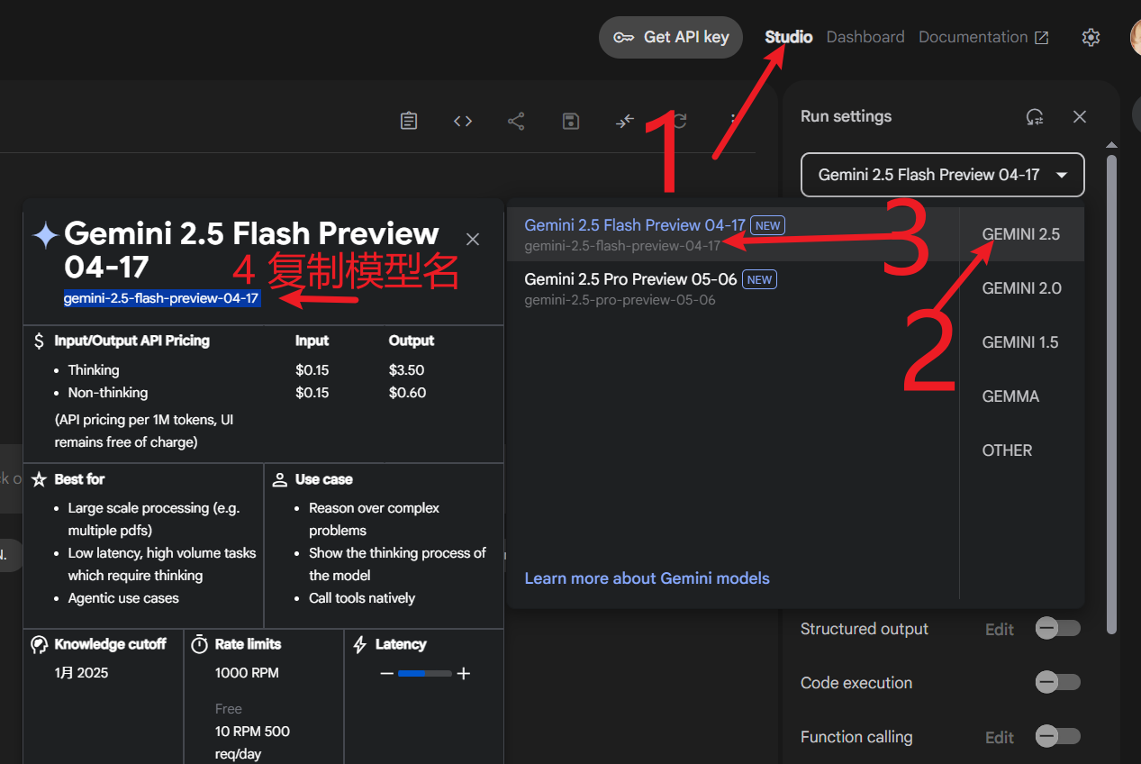Choose Gemini 2.5 Pro Preview 05-06 from the list
The image size is (1141, 764).
[x=734, y=288]
